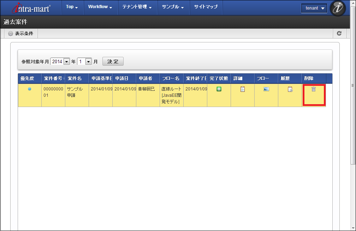Click the flow image icon in row
This screenshot has height=231, width=356.
coord(266,89)
